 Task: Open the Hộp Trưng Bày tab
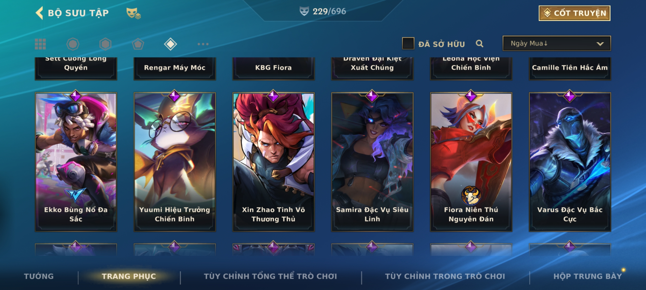[x=588, y=276]
